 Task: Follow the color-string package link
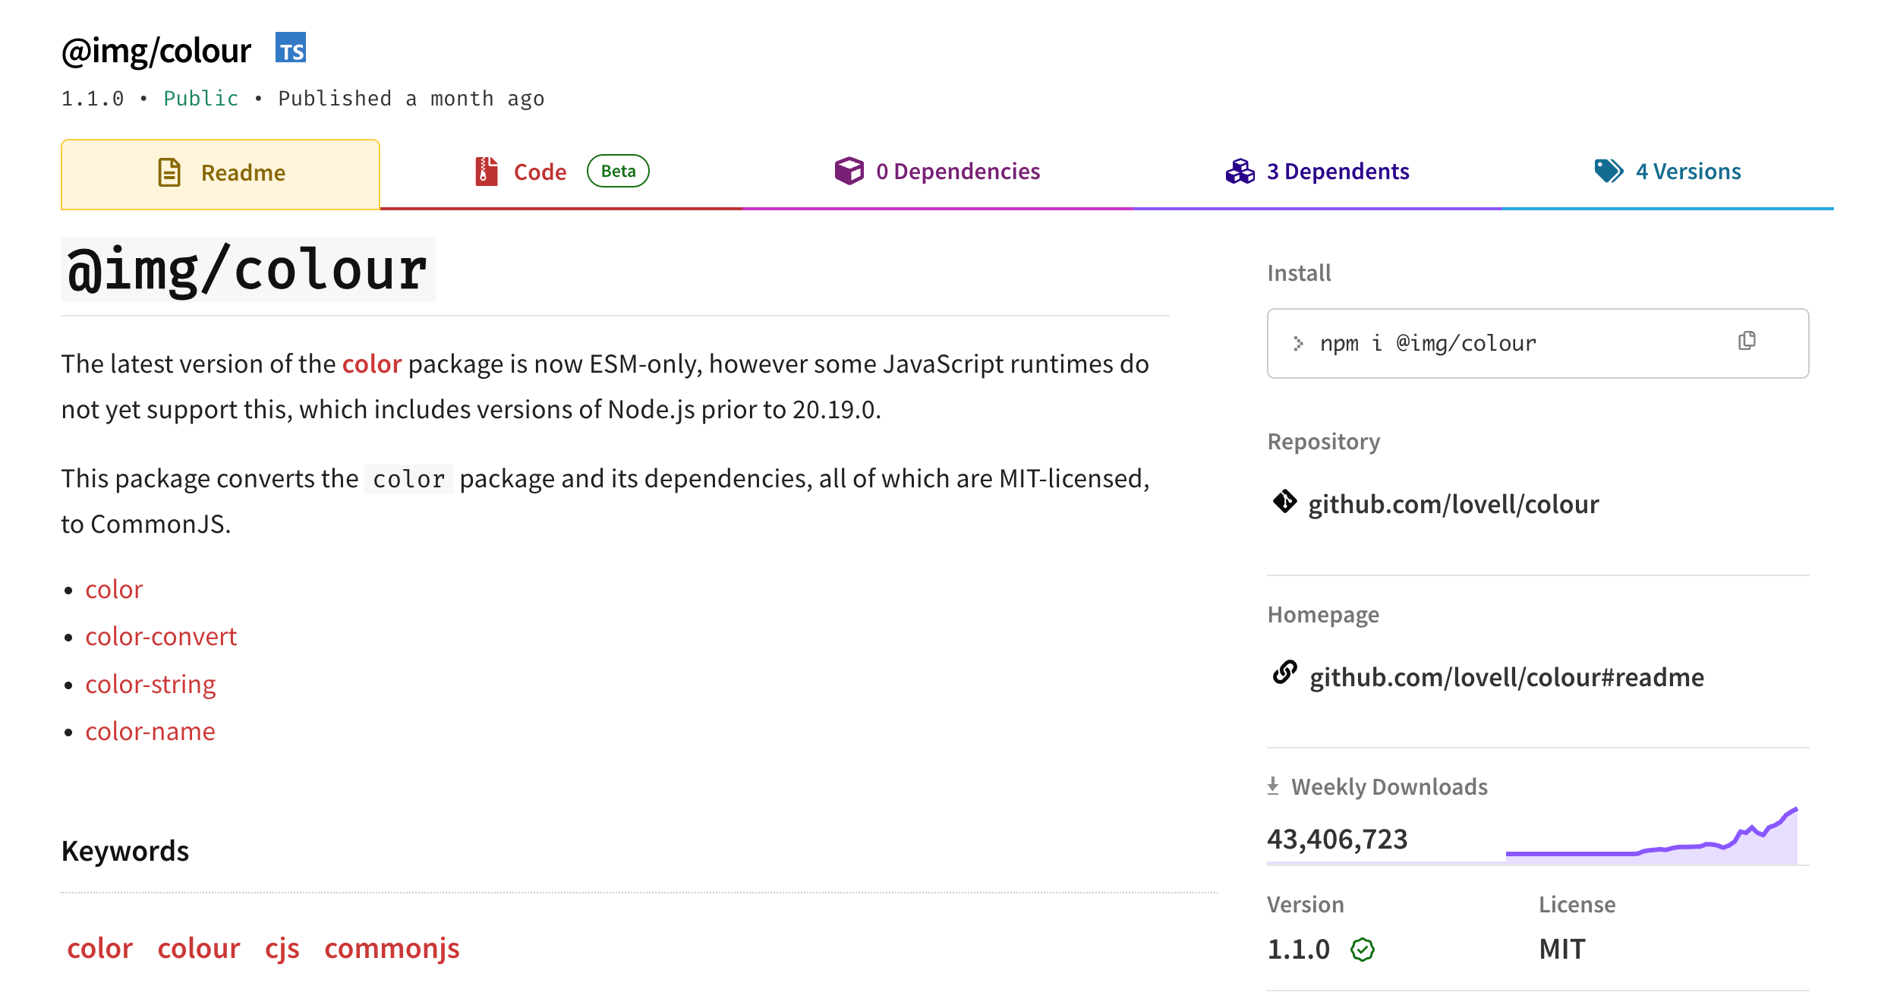point(150,684)
